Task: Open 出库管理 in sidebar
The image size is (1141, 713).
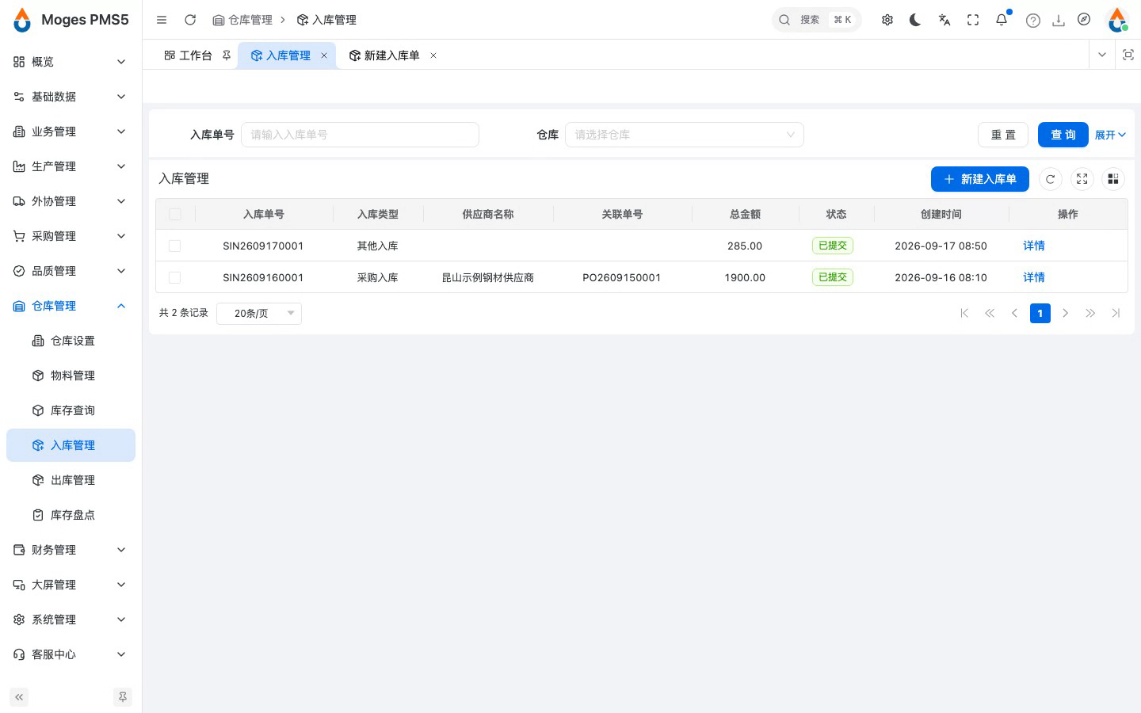Action: point(71,480)
